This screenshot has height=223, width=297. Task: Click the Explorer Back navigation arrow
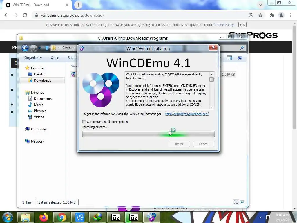[25, 48]
